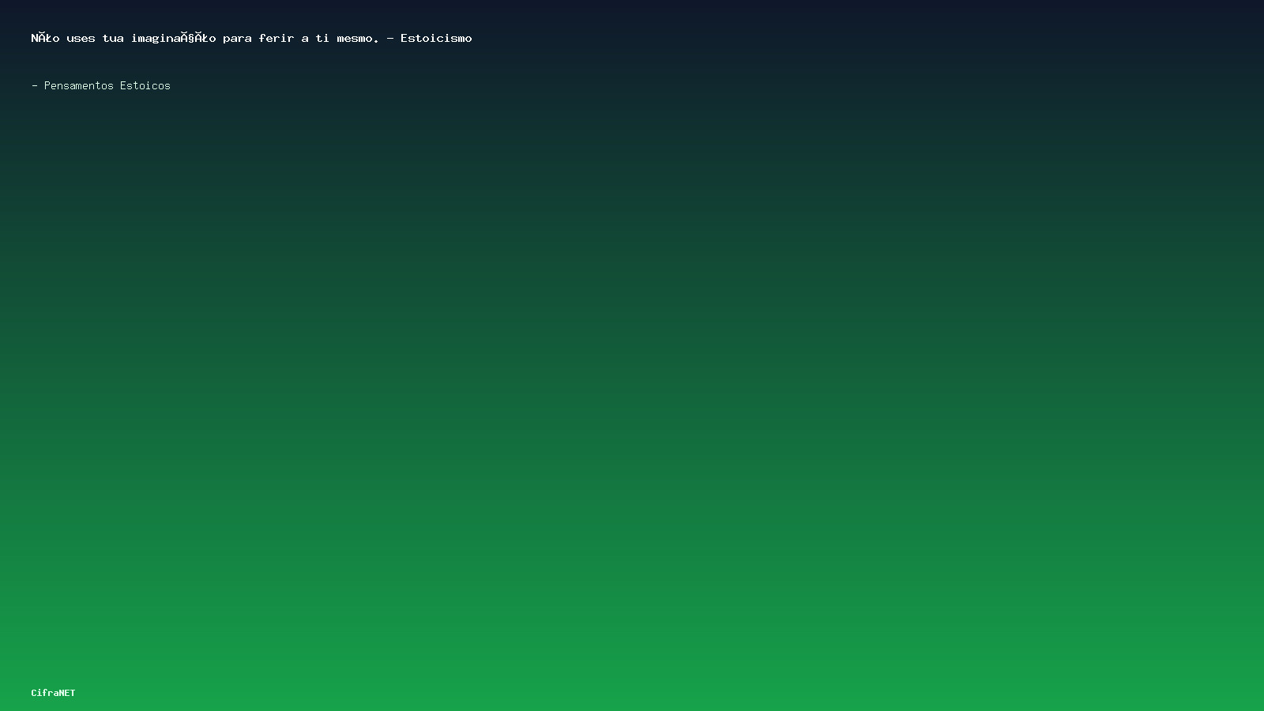The height and width of the screenshot is (711, 1264).
Task: Click the CifraNET label
Action: pos(53,693)
